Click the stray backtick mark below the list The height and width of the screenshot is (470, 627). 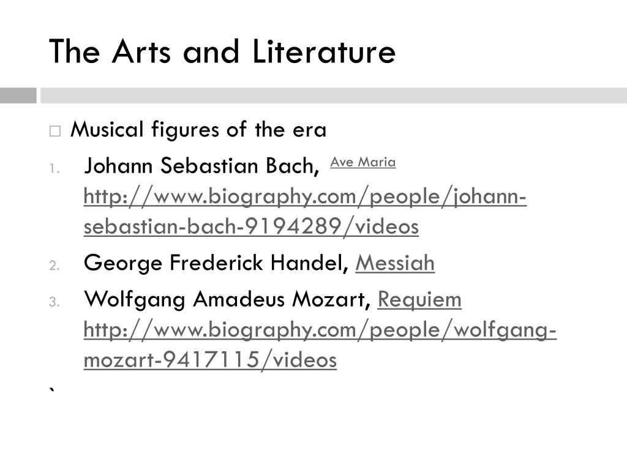coord(52,391)
